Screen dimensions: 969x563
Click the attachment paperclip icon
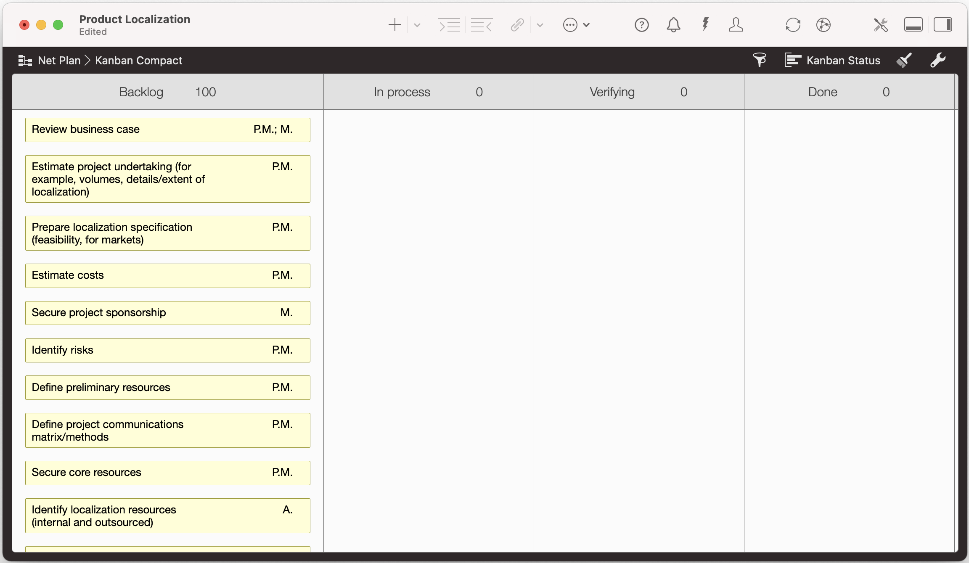coord(517,25)
